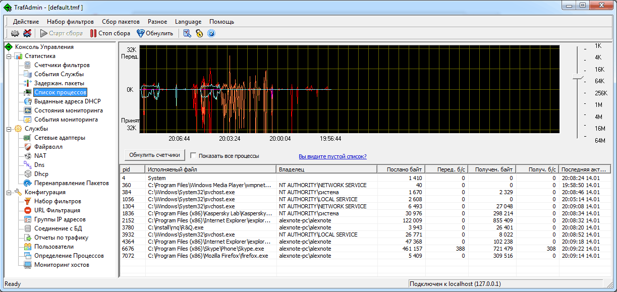Viewport: 617px width, 292px height.
Task: Click the Счетчики фильтров icon
Action: point(28,65)
